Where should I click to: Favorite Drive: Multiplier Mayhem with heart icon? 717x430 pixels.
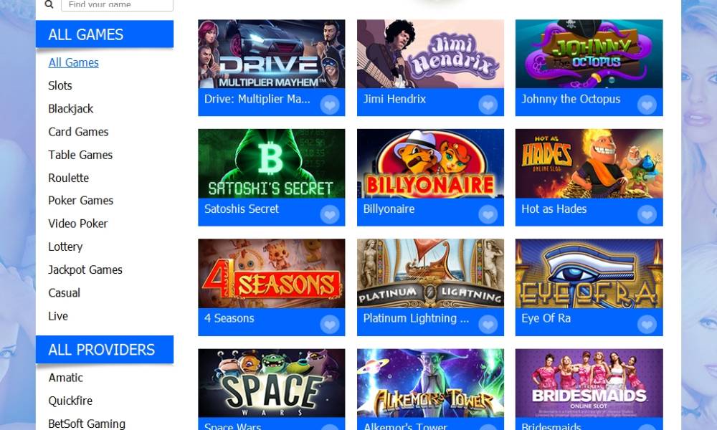[329, 105]
